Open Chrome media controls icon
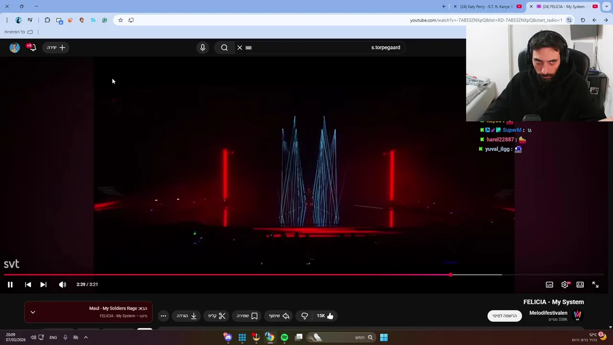 (30, 20)
